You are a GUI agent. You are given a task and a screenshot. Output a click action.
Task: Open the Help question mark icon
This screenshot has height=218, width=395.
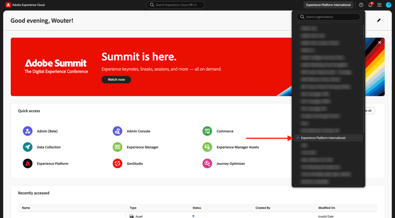tap(361, 5)
